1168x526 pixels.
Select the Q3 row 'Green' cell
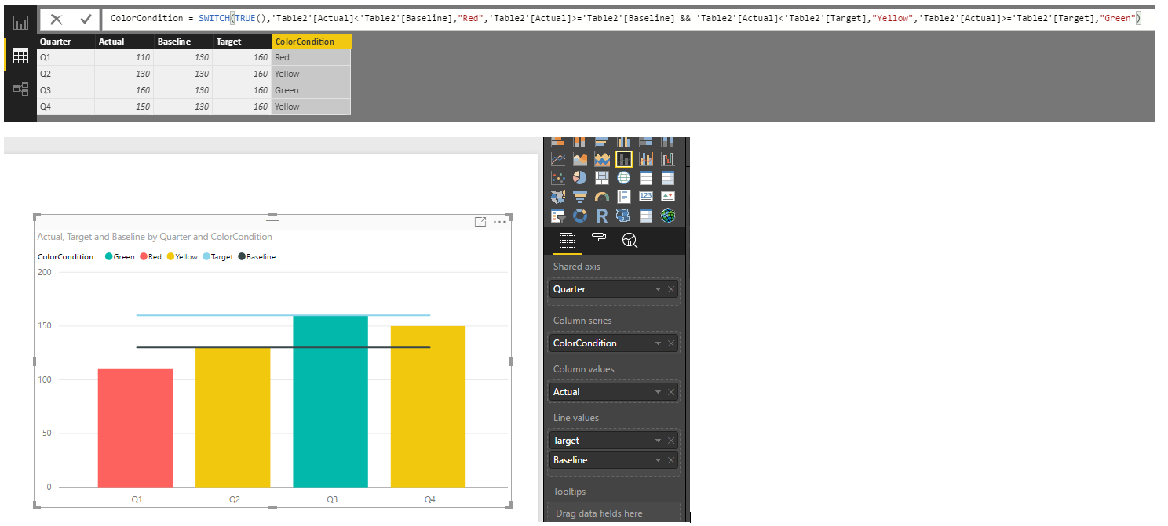tap(312, 90)
